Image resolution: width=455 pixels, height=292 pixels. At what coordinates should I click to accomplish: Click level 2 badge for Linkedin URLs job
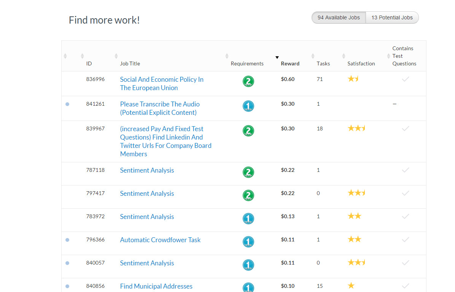coord(248,131)
